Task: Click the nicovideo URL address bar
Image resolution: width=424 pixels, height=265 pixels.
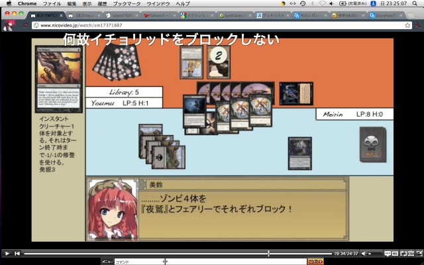Action: 222,25
